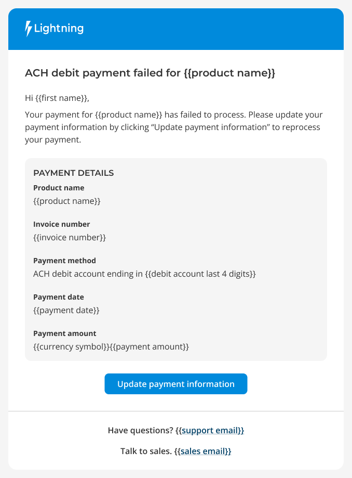Viewport: 352px width, 478px height.
Task: Click the Payment amount label
Action: click(x=65, y=333)
